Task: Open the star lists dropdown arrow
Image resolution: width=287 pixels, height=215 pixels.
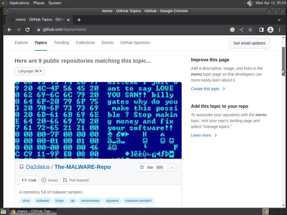Action: point(172,167)
